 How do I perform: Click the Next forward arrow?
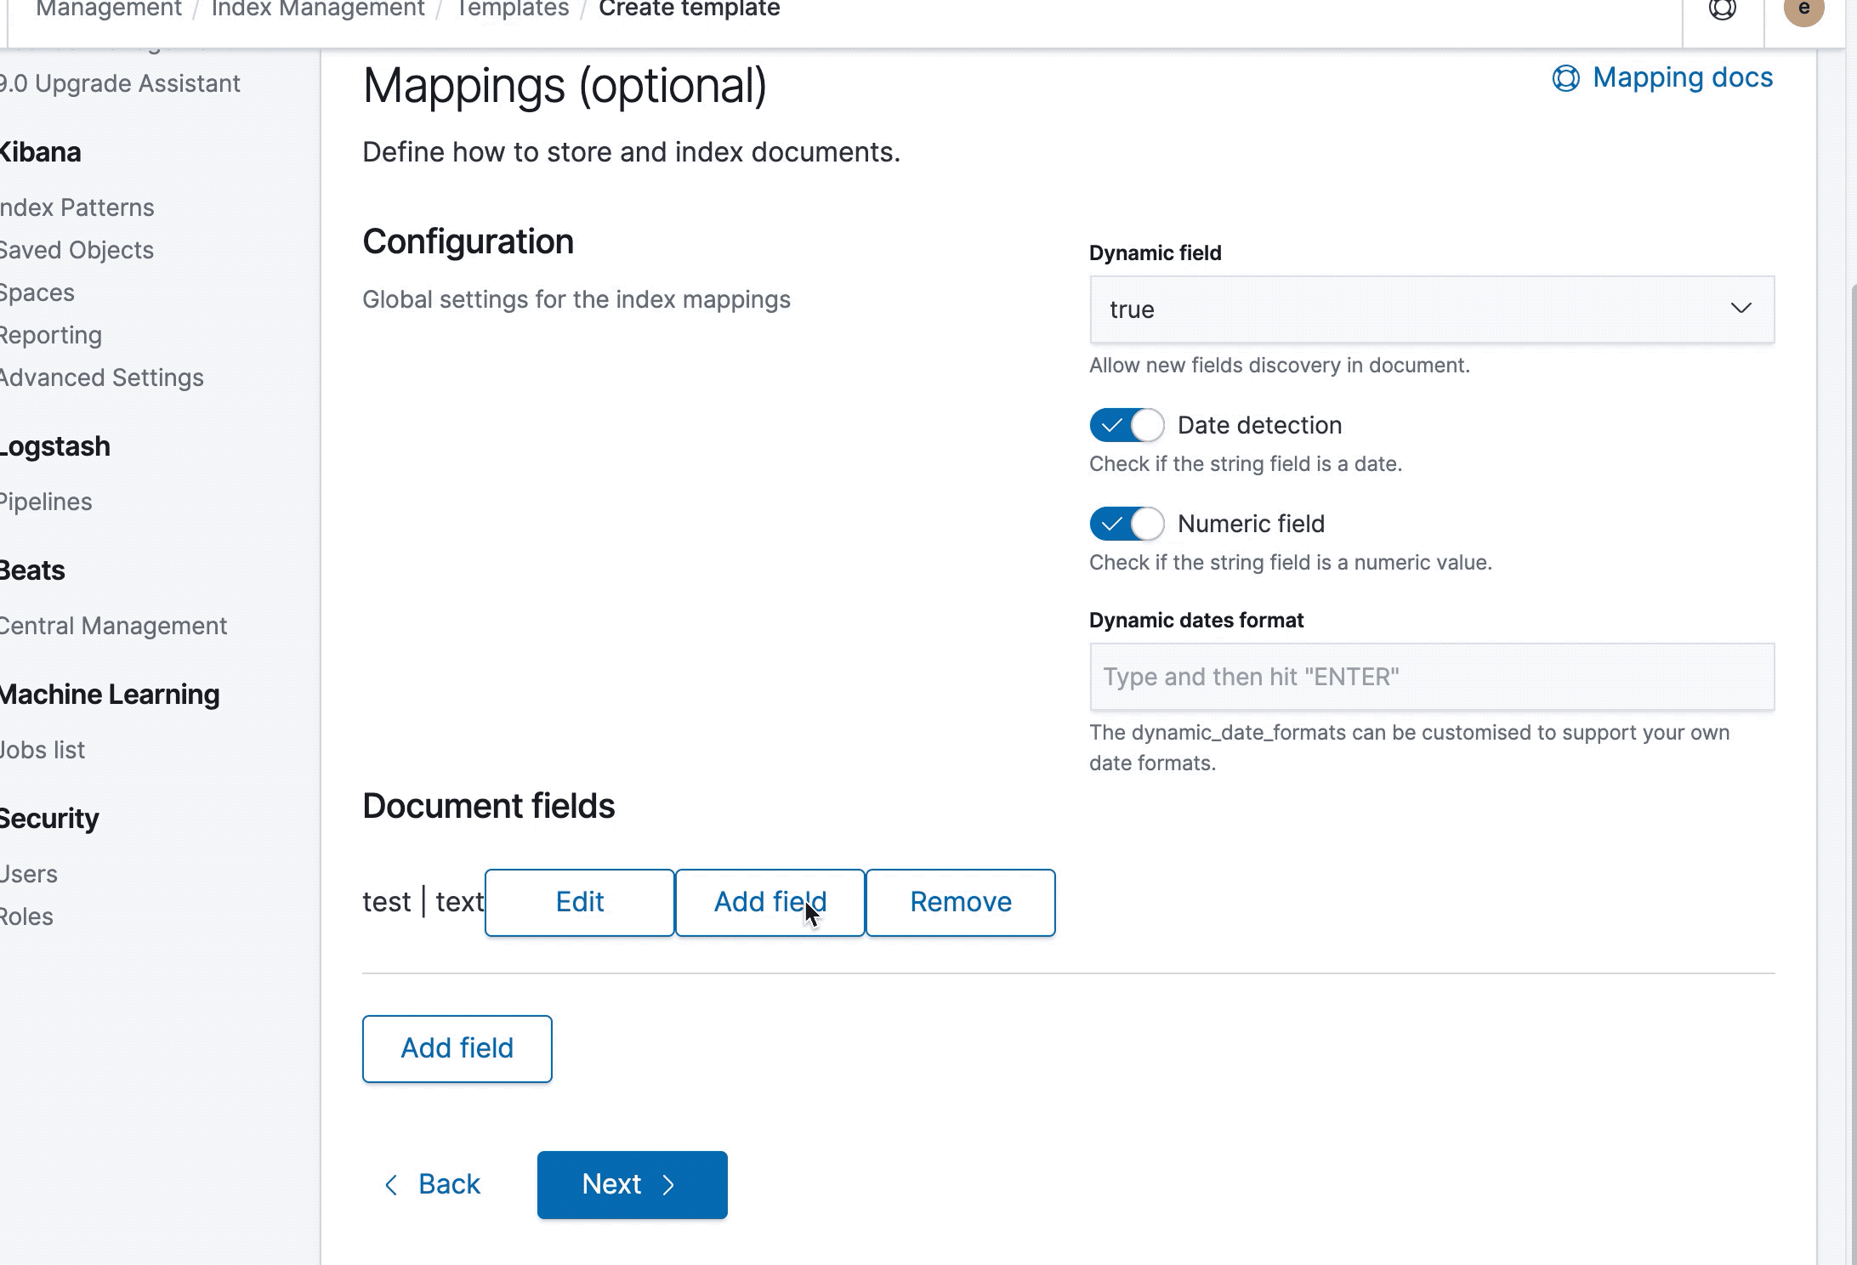coord(670,1184)
